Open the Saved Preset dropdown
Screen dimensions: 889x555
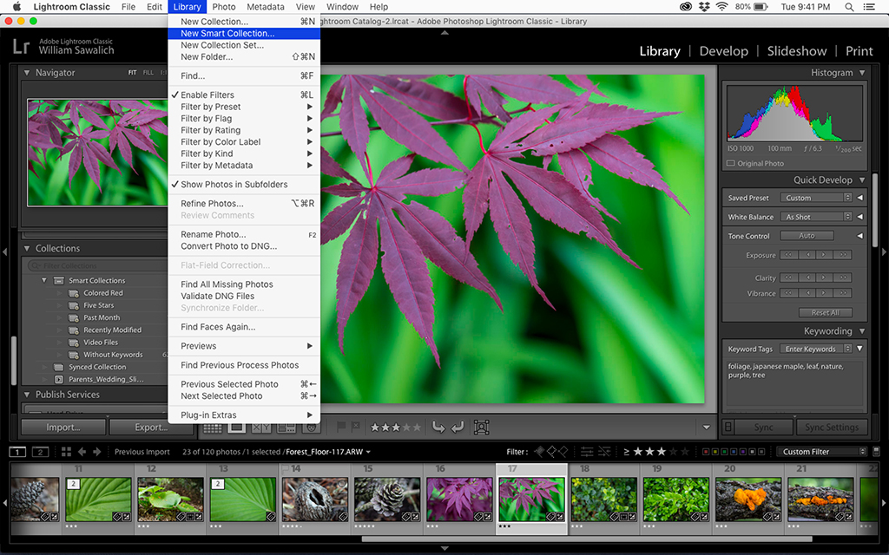point(816,198)
